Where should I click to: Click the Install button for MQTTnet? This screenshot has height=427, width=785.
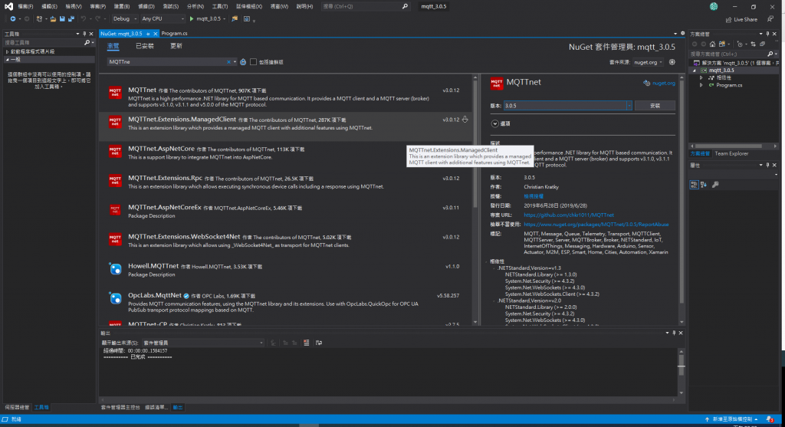pos(655,106)
